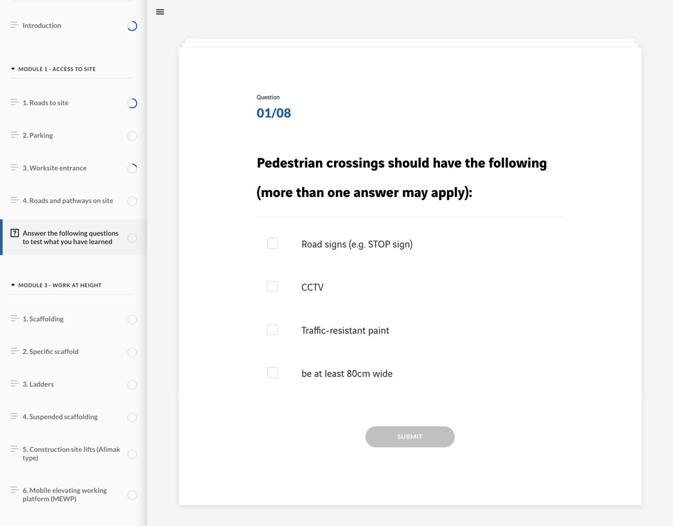
Task: Click the lines icon beside Introduction
Action: (14, 25)
